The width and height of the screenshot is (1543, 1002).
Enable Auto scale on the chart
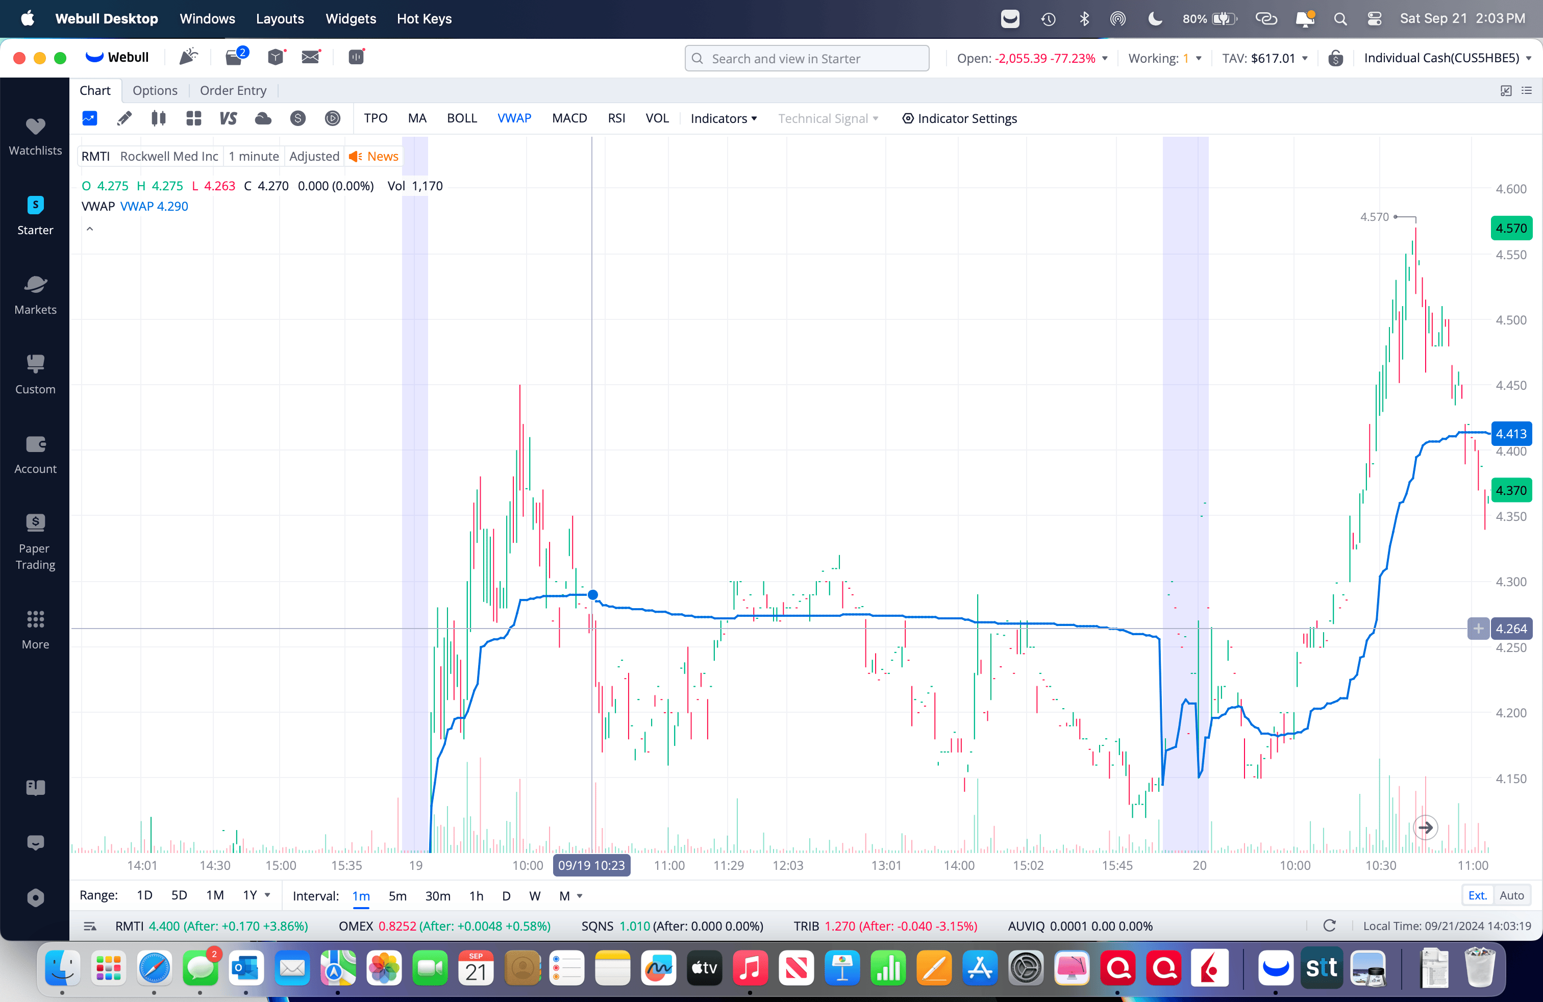1511,895
